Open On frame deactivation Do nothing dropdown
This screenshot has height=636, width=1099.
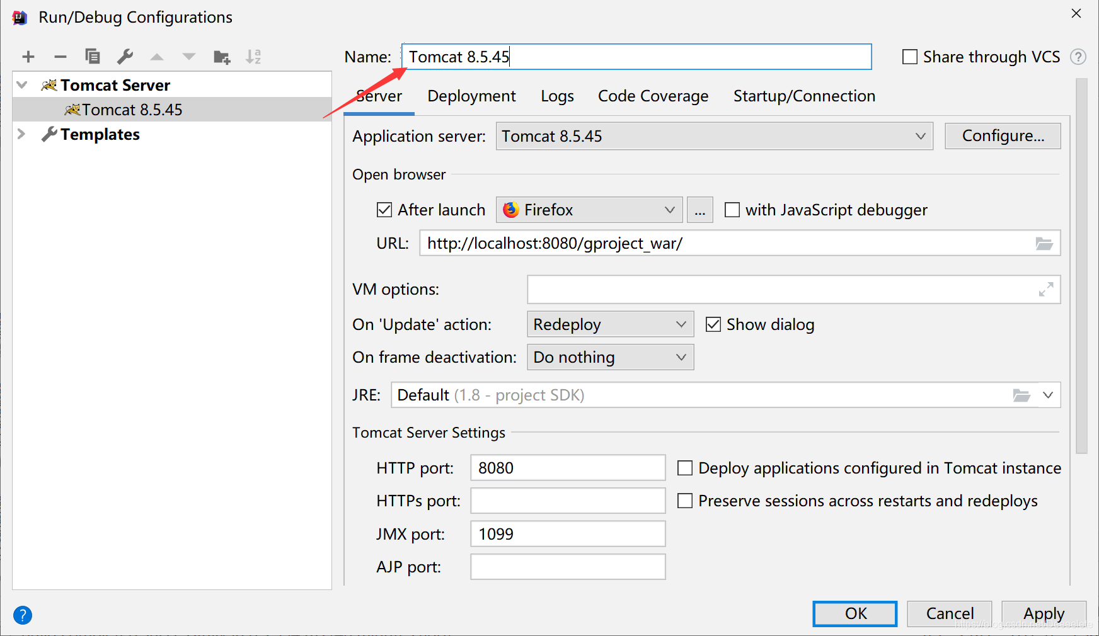pyautogui.click(x=611, y=357)
